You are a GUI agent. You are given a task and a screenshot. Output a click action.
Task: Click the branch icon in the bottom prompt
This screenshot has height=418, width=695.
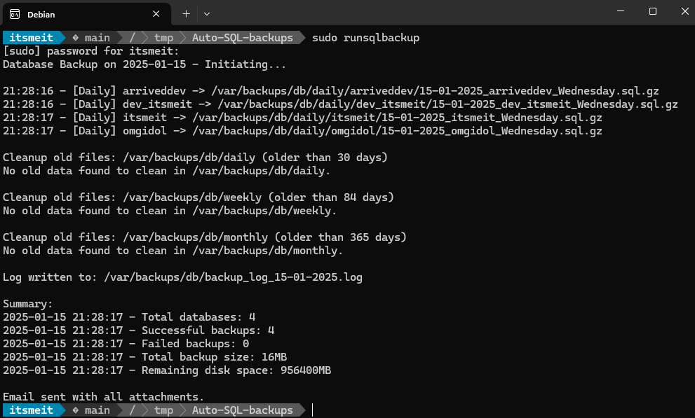point(76,410)
